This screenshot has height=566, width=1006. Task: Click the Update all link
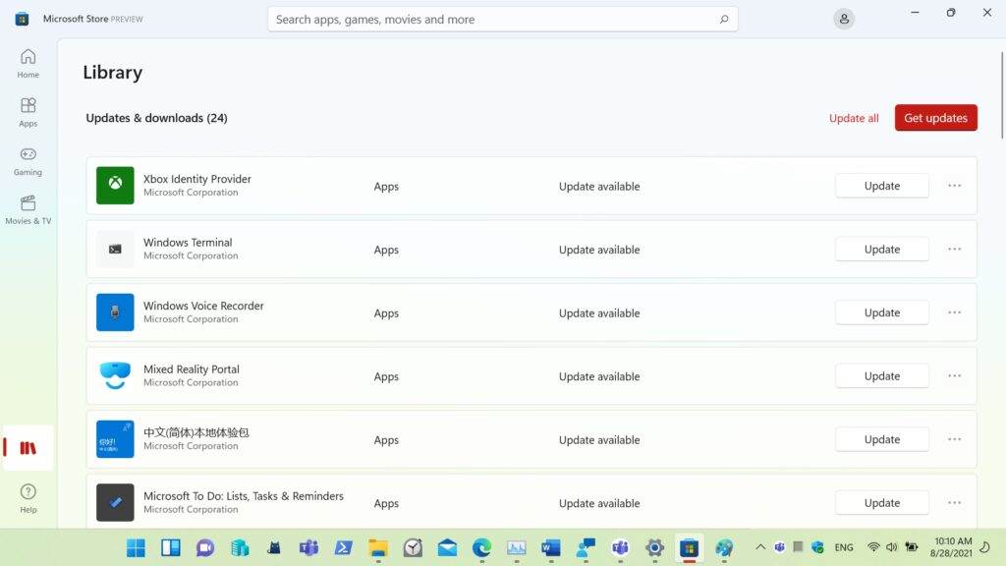(x=854, y=118)
